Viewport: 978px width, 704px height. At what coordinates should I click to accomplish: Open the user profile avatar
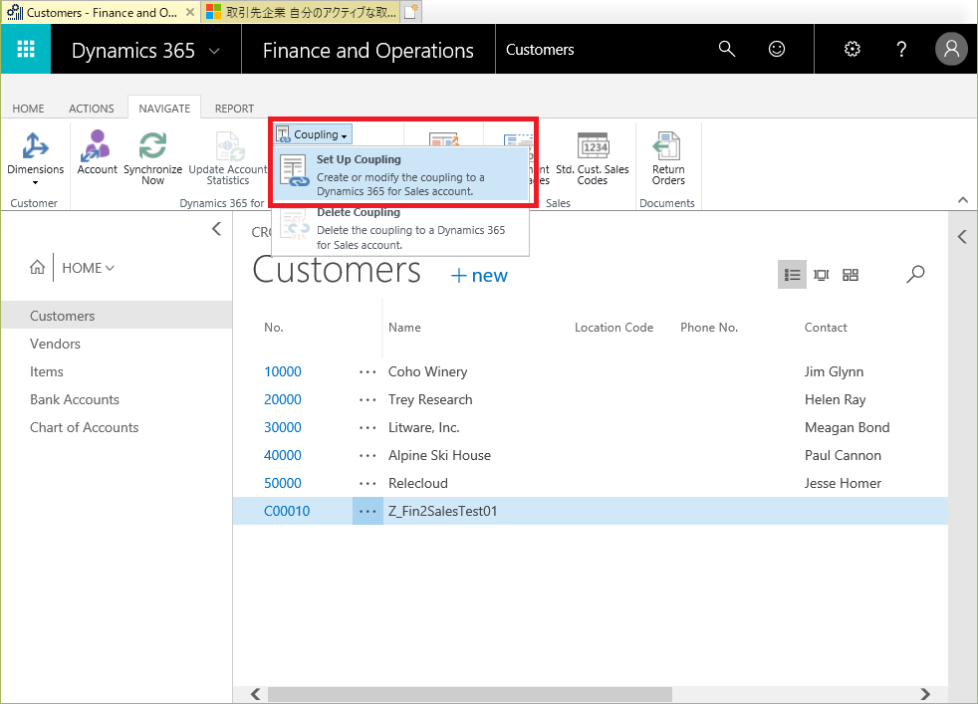[x=951, y=49]
